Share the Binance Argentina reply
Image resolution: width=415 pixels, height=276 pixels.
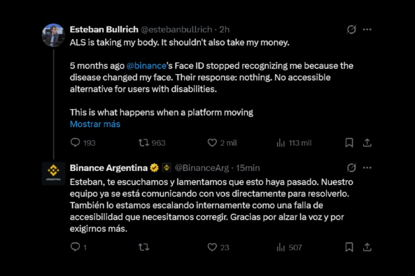coord(367,247)
